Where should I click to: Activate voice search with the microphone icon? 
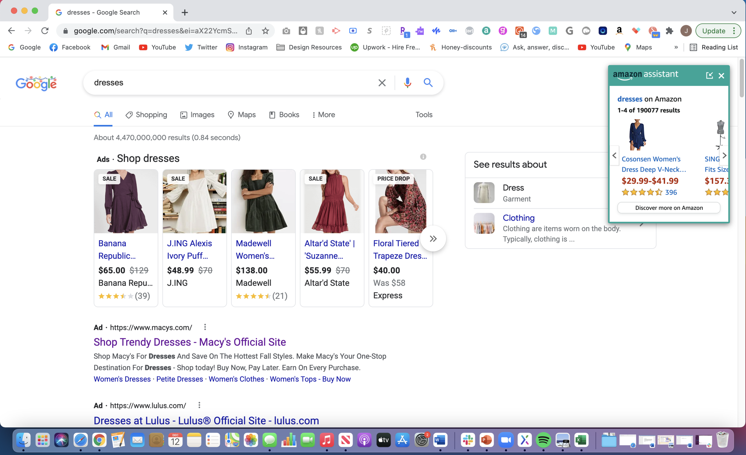coord(408,83)
